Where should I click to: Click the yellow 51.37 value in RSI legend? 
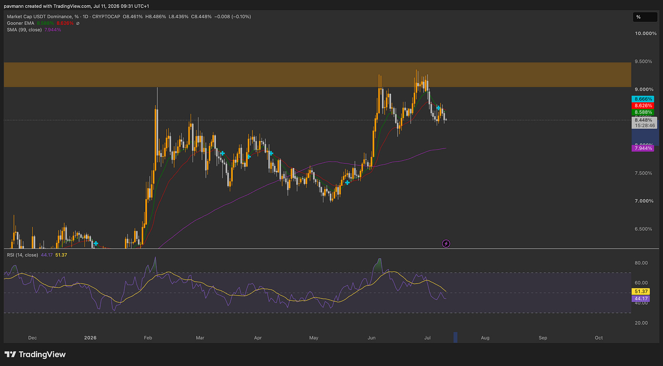pos(61,255)
